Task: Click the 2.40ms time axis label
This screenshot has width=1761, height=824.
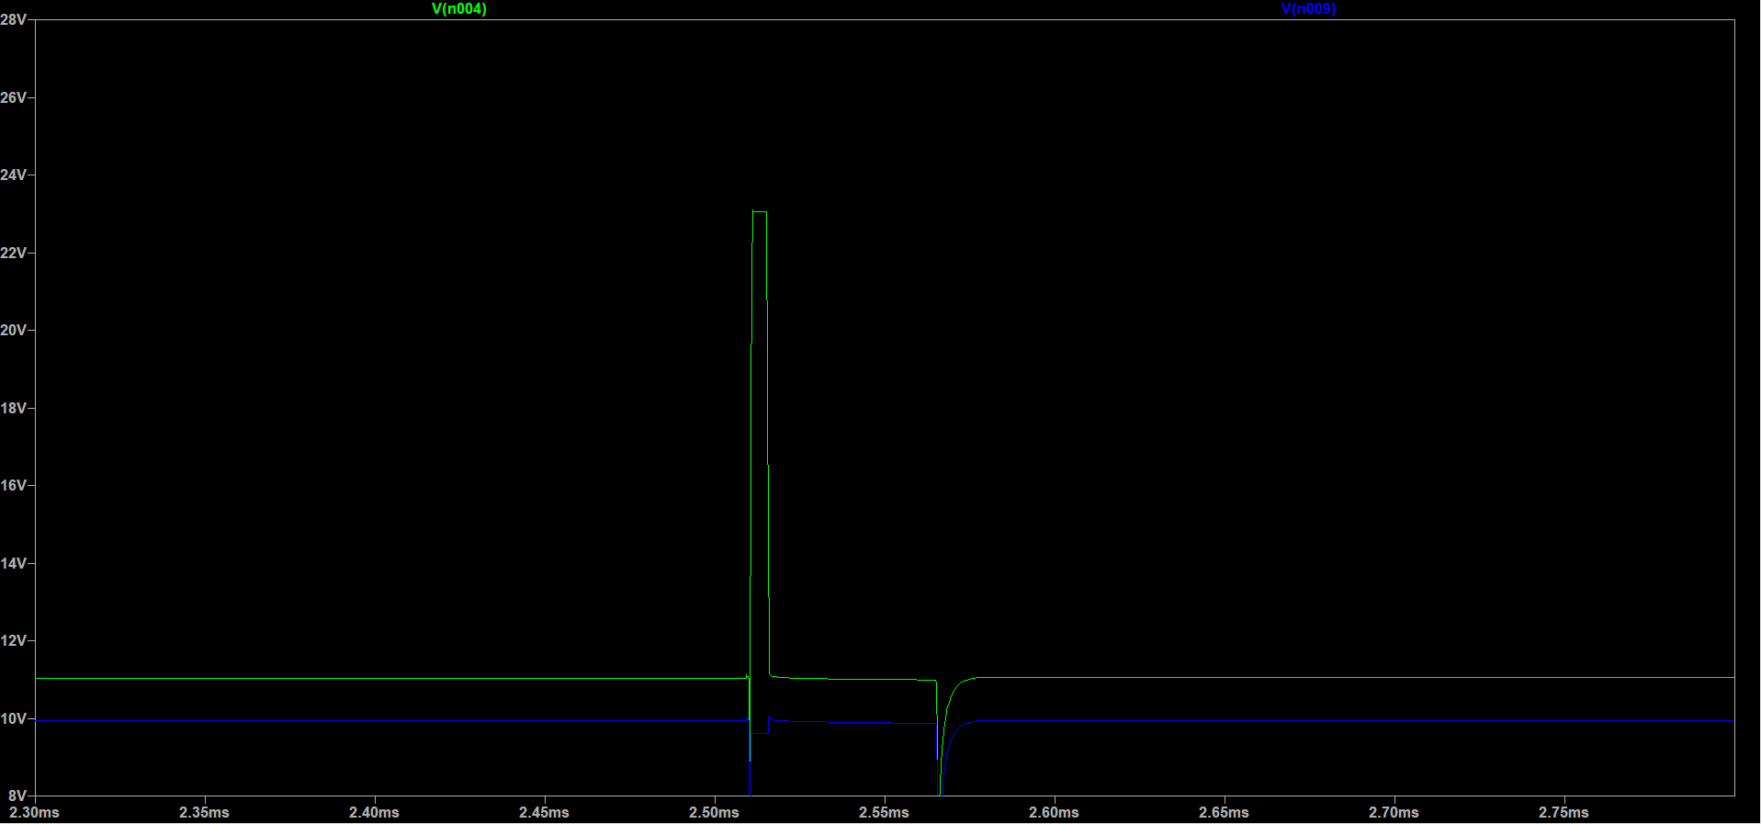Action: 374,813
